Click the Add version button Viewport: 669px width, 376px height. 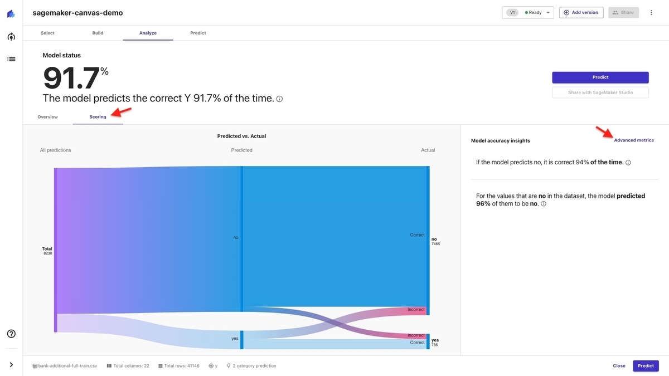(581, 12)
